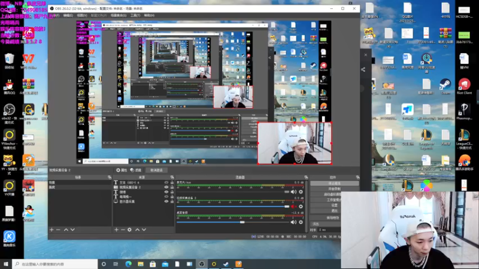479x269 pixels.
Task: Open the 帮助(H) menu in OBS
Action: pos(149,16)
